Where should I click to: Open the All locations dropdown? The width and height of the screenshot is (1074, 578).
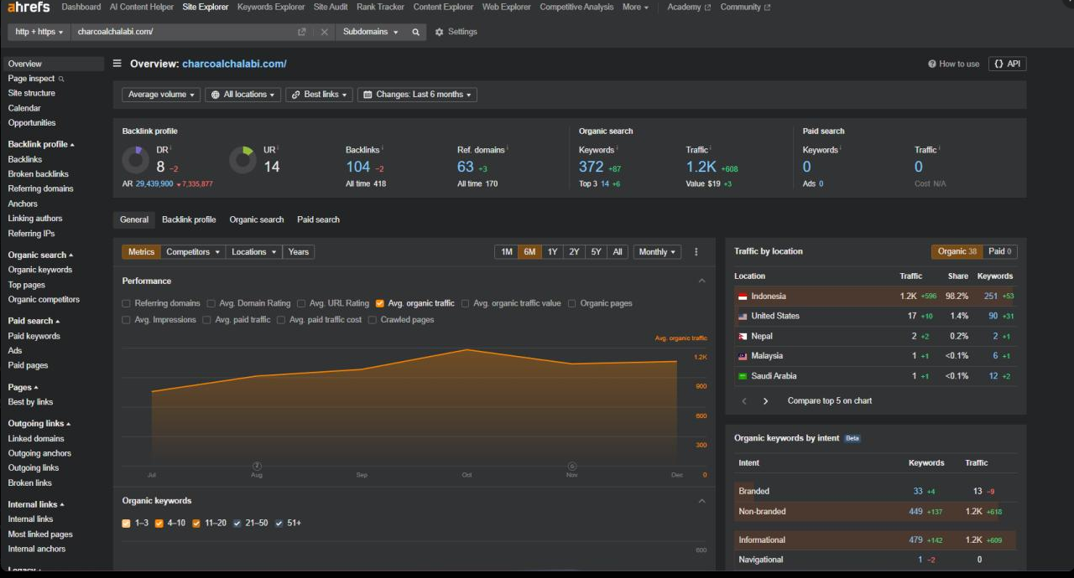click(242, 95)
